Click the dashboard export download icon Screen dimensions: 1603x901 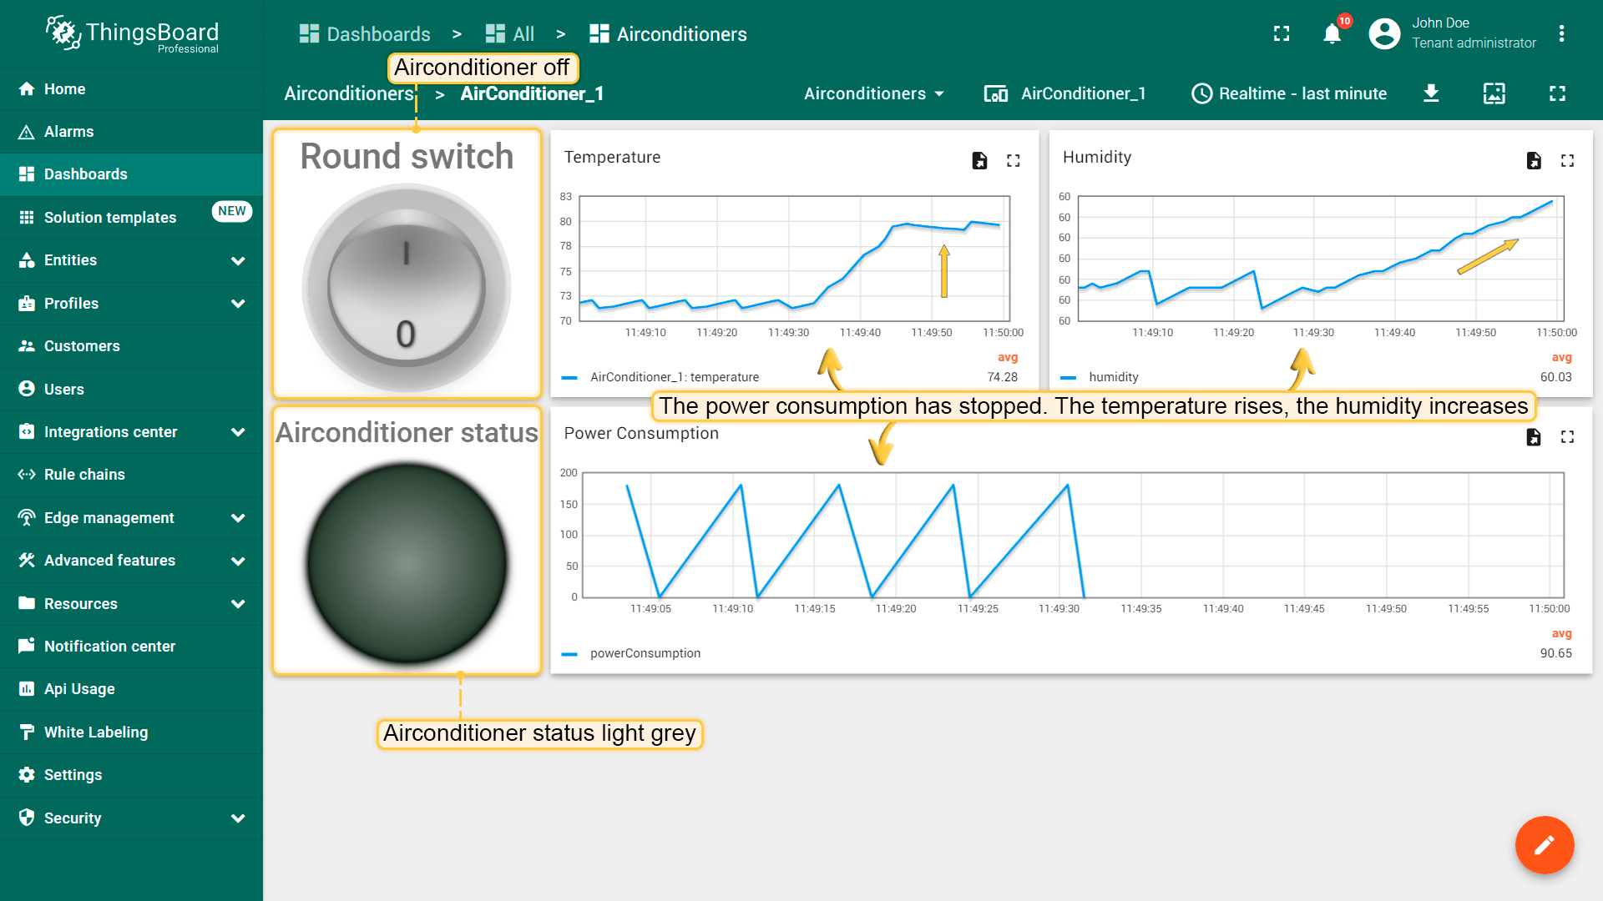click(x=1431, y=93)
